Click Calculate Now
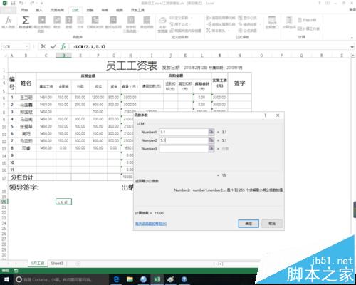The width and height of the screenshot is (356, 285). tap(307, 20)
